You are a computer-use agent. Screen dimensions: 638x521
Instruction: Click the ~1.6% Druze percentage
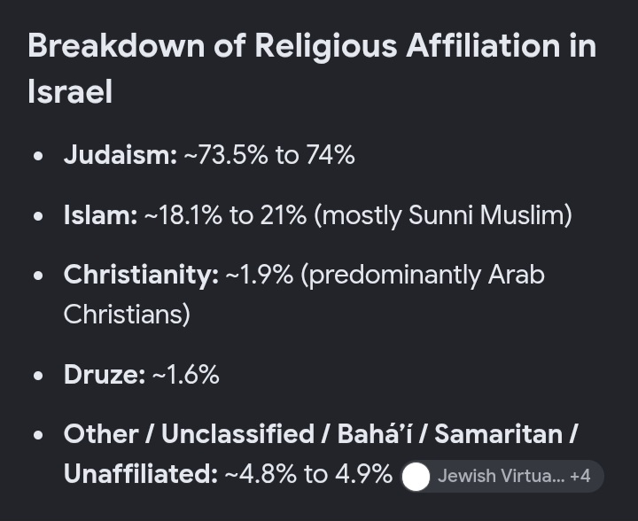(x=186, y=375)
